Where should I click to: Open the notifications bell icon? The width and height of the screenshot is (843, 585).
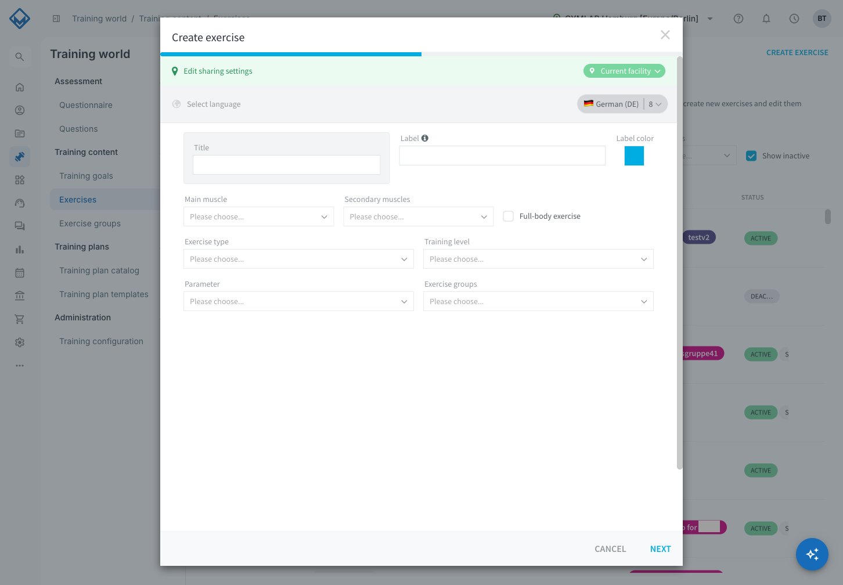(x=766, y=19)
